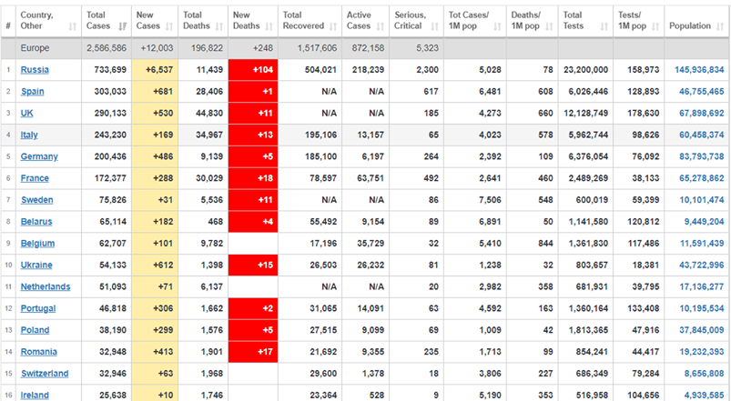Select Europe total deaths 196,822
This screenshot has width=731, height=401.
click(x=203, y=48)
